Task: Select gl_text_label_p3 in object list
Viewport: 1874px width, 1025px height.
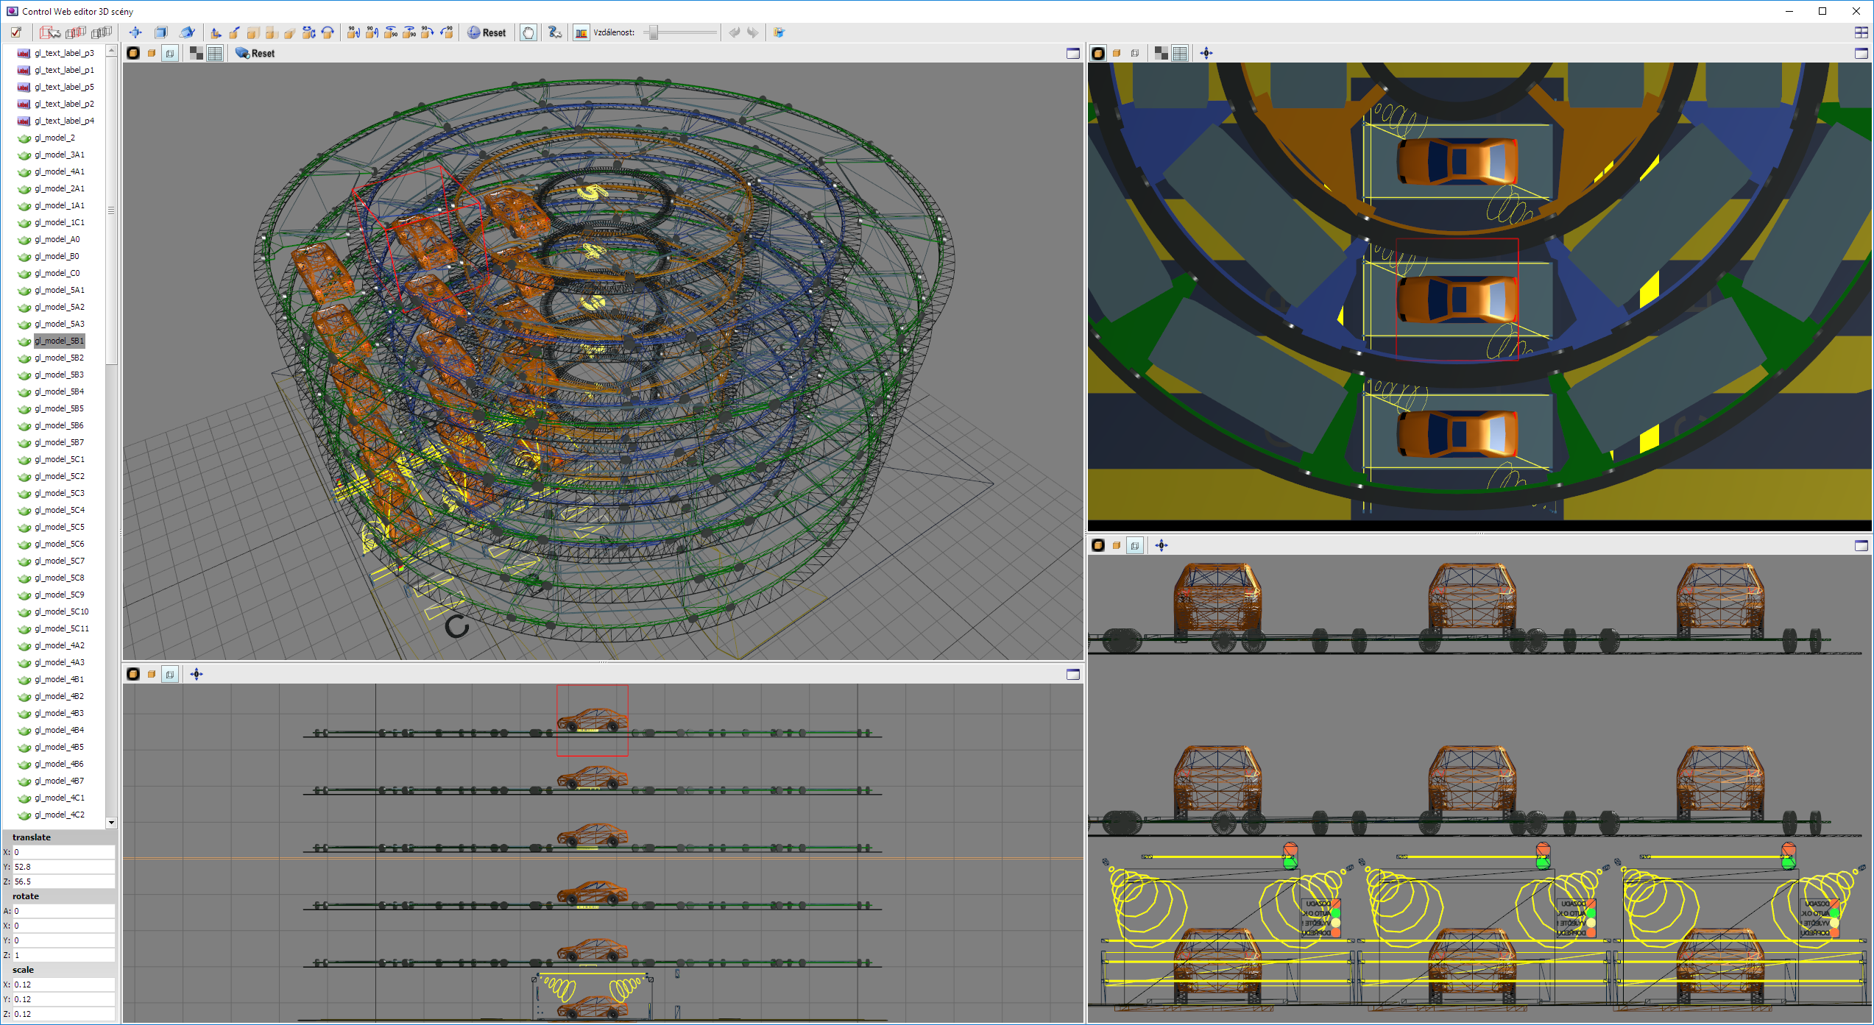Action: click(x=64, y=53)
